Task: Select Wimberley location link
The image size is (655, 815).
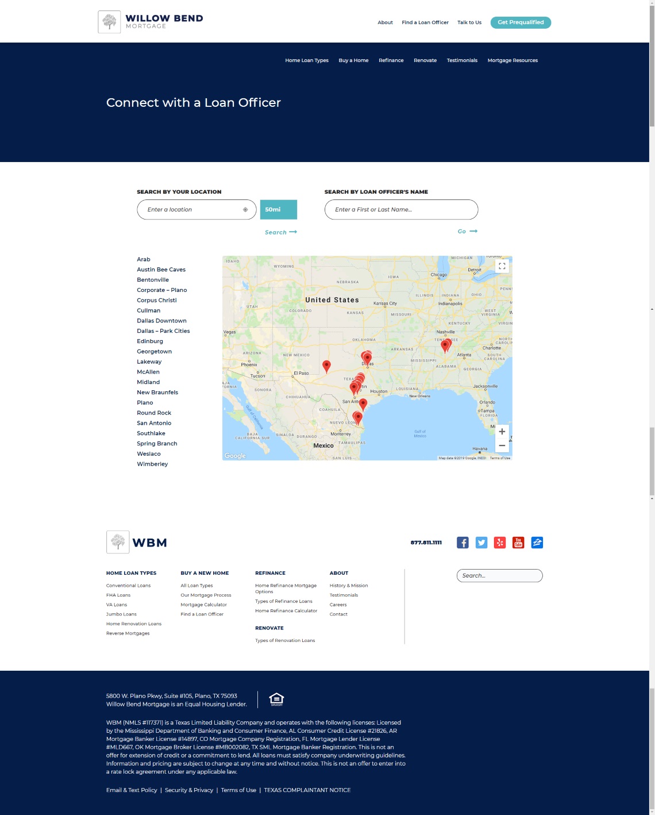Action: (x=152, y=464)
